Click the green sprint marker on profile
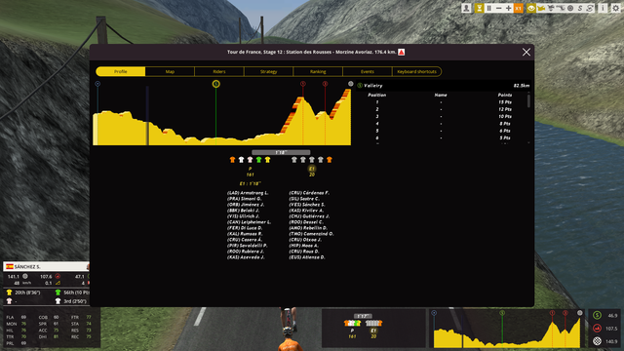 coord(216,84)
